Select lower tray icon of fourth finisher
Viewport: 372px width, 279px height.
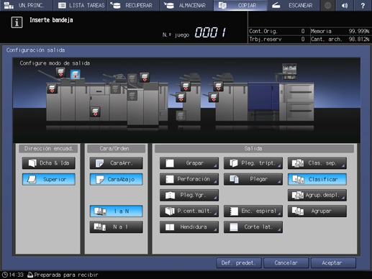click(214, 97)
